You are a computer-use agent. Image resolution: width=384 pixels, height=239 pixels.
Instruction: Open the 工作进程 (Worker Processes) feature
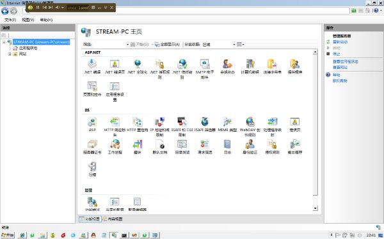point(115,146)
